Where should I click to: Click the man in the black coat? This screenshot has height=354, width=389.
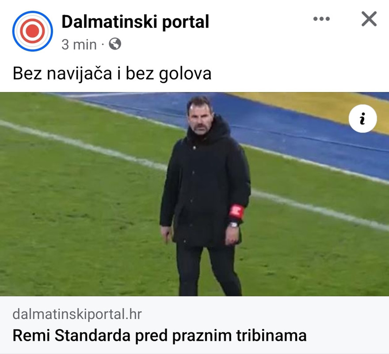[x=205, y=196]
